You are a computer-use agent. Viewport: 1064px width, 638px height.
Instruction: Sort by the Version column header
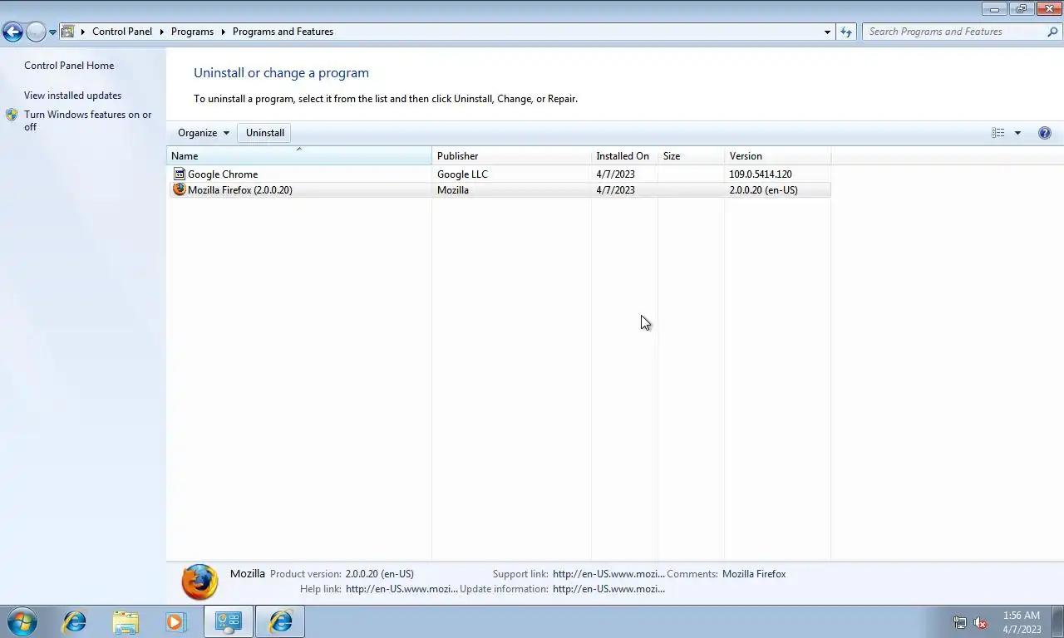[777, 156]
